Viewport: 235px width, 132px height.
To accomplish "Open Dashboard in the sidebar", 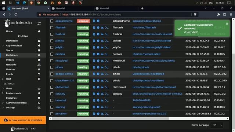I will pos(12,41).
